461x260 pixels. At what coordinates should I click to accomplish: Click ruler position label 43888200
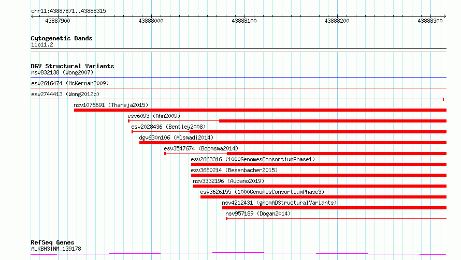tap(337, 21)
